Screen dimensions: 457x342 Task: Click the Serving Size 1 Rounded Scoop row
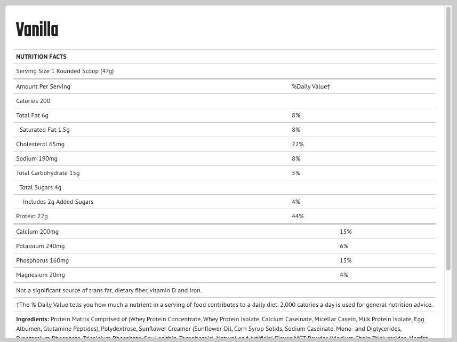click(x=65, y=71)
